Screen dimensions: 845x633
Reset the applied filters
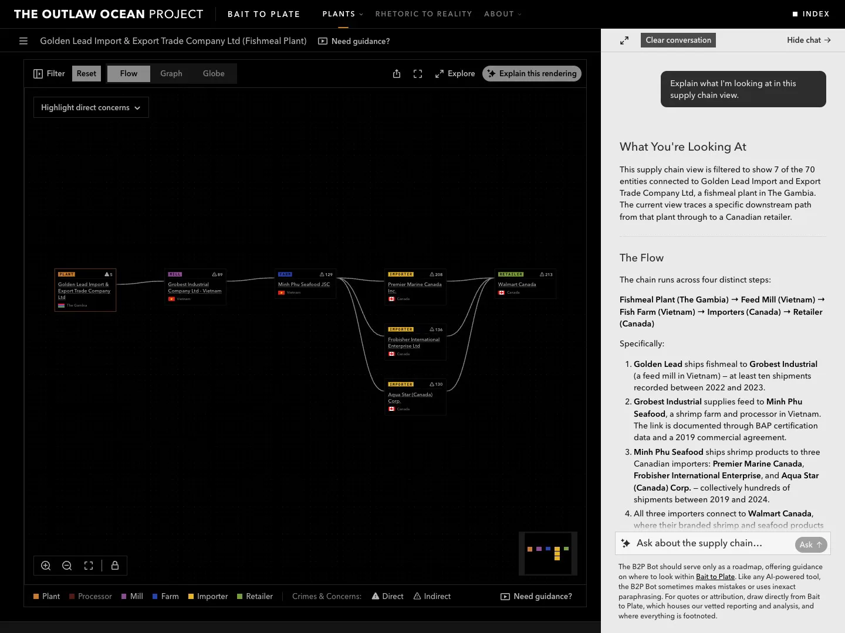point(86,74)
